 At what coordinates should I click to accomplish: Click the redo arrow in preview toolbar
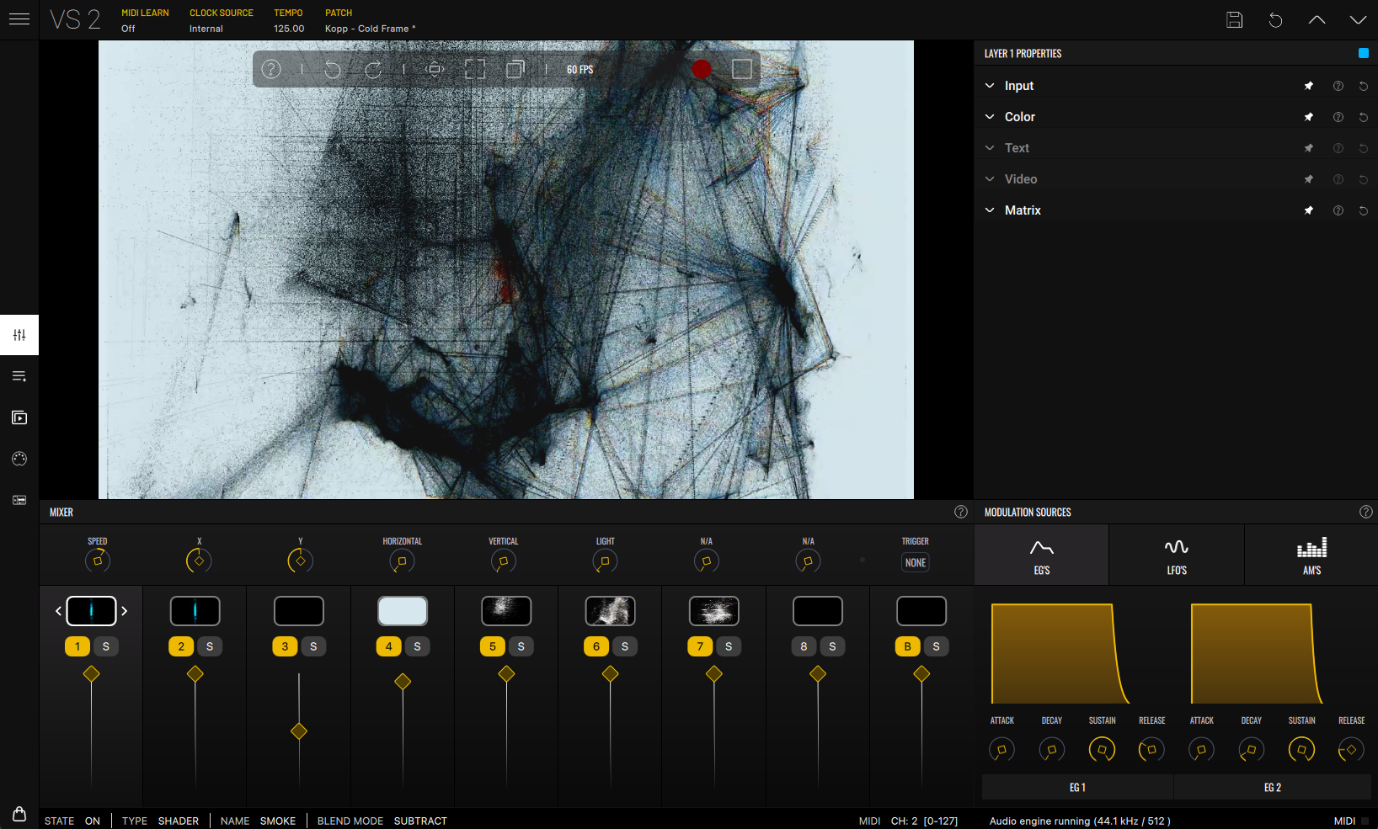(373, 69)
